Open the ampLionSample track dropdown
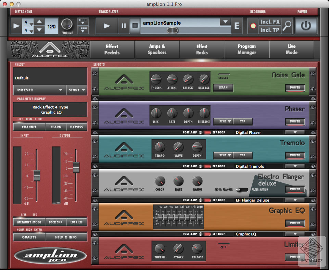The width and height of the screenshot is (329, 270). pos(225,22)
